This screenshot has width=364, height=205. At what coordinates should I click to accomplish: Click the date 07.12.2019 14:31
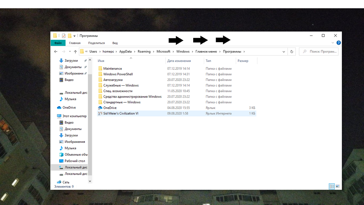point(178,74)
